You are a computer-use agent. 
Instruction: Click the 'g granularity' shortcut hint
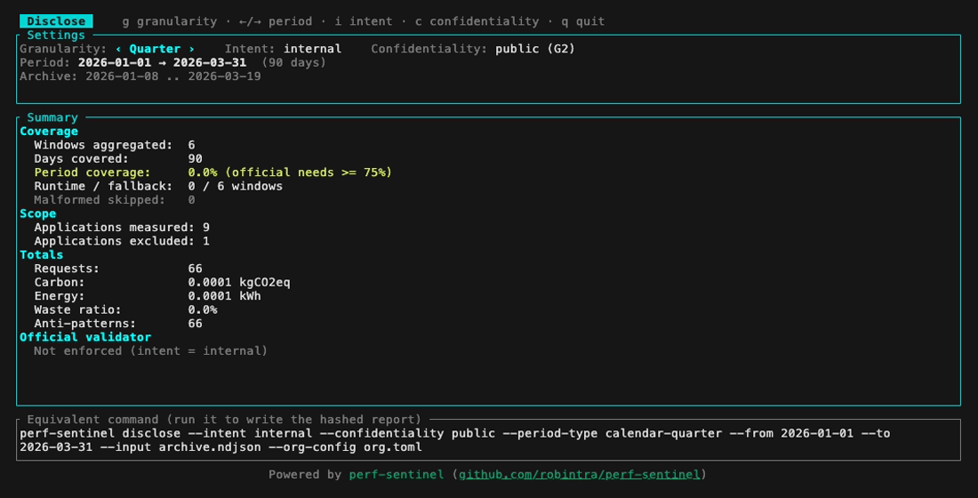pyautogui.click(x=170, y=21)
